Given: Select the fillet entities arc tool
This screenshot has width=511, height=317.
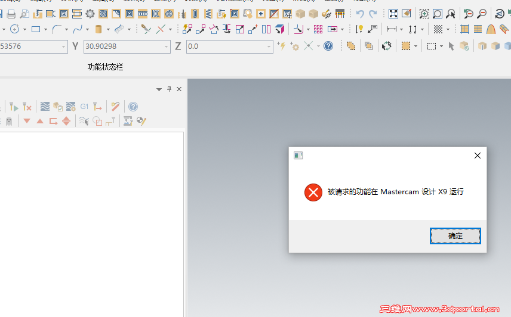Looking at the screenshot, I should click(x=57, y=29).
